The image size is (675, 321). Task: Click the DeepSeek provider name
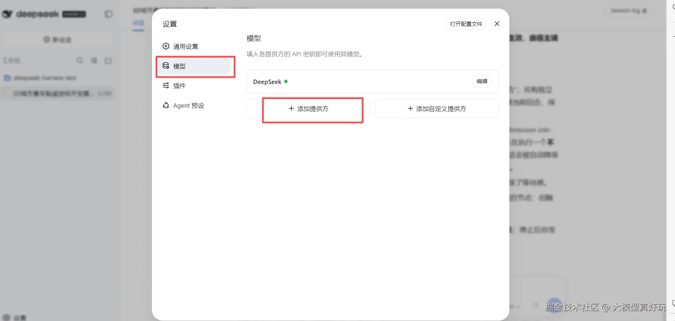pos(267,82)
